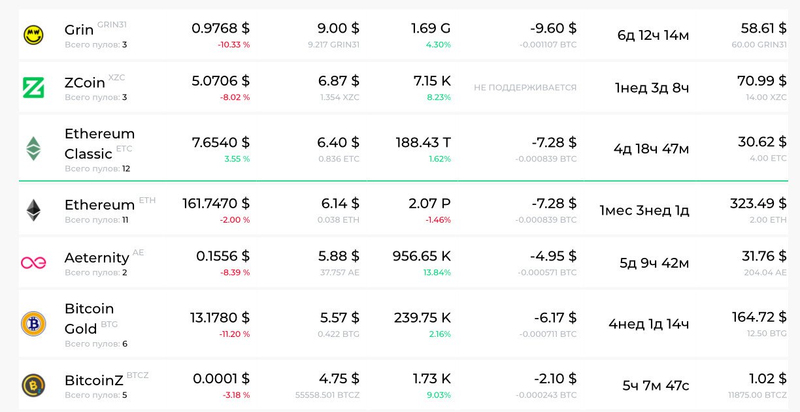800x412 pixels.
Task: Click Aeternity time 5д 9ч 42м
Action: coord(654,262)
